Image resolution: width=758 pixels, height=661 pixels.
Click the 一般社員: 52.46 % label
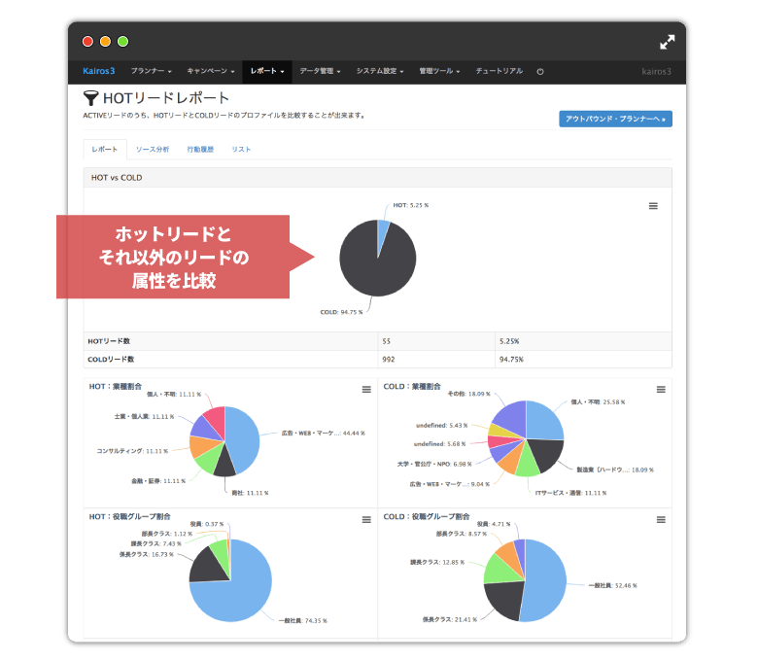(612, 585)
